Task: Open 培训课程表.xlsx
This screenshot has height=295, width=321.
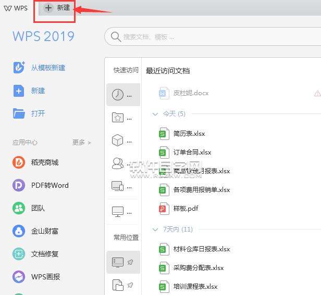Action: tap(195, 286)
